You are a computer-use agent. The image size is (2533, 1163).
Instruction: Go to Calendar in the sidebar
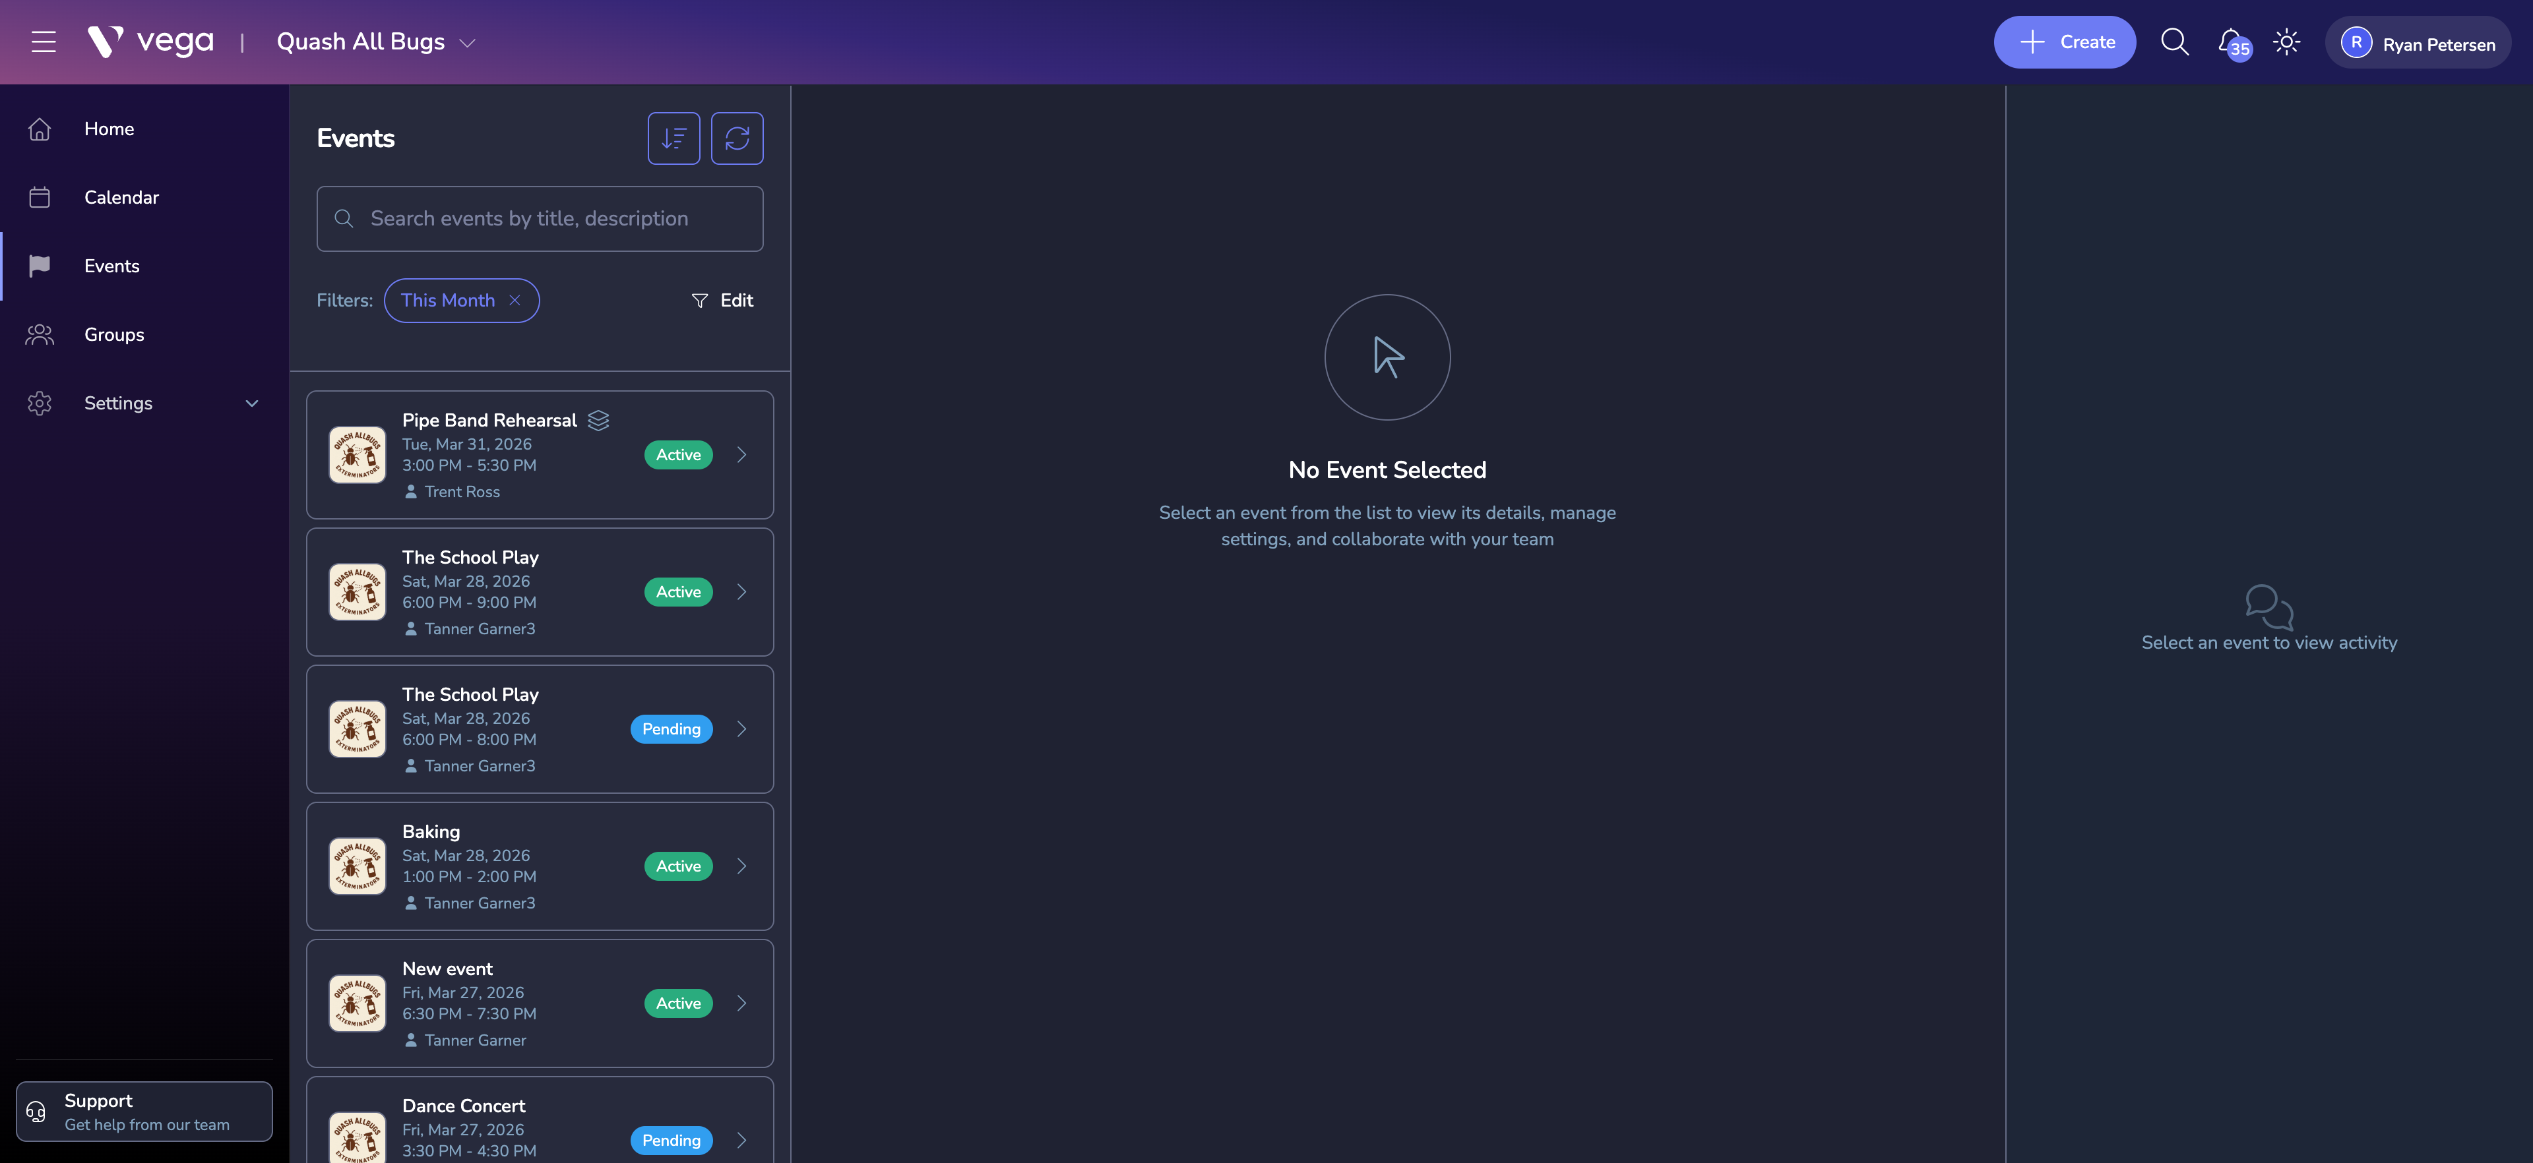[x=121, y=198]
